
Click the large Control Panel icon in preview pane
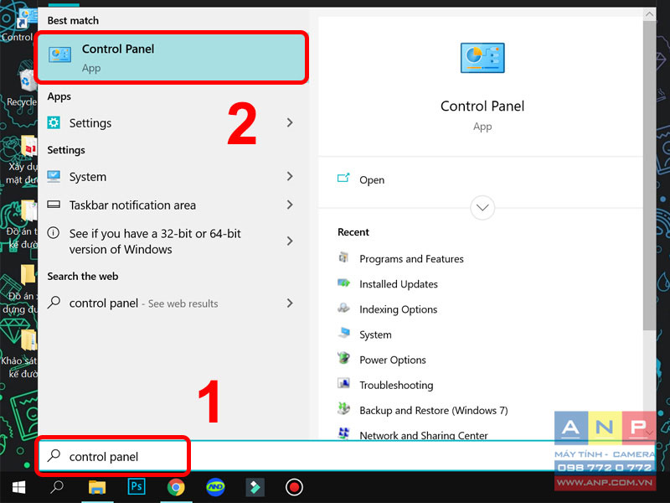[x=482, y=58]
